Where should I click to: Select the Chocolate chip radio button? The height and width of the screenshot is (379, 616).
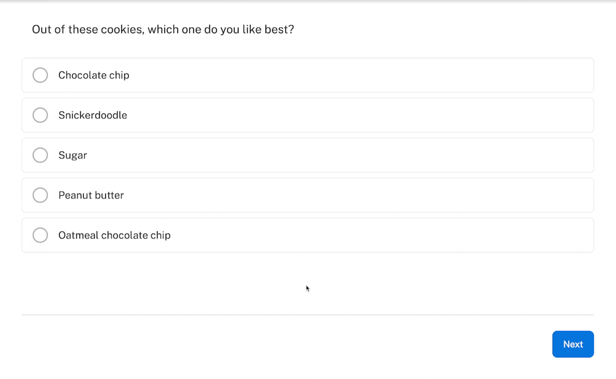point(40,75)
